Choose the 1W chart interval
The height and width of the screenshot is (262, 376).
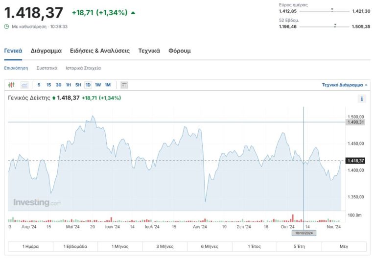coord(98,85)
